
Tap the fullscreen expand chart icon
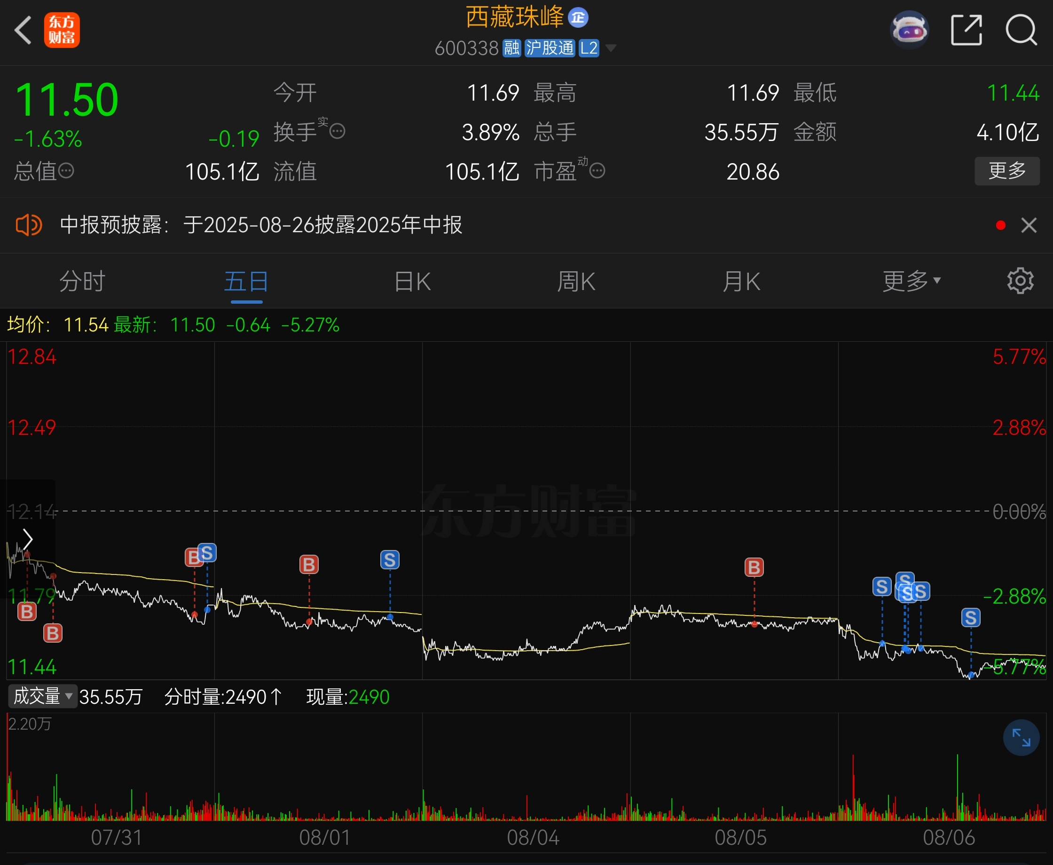coord(1021,738)
